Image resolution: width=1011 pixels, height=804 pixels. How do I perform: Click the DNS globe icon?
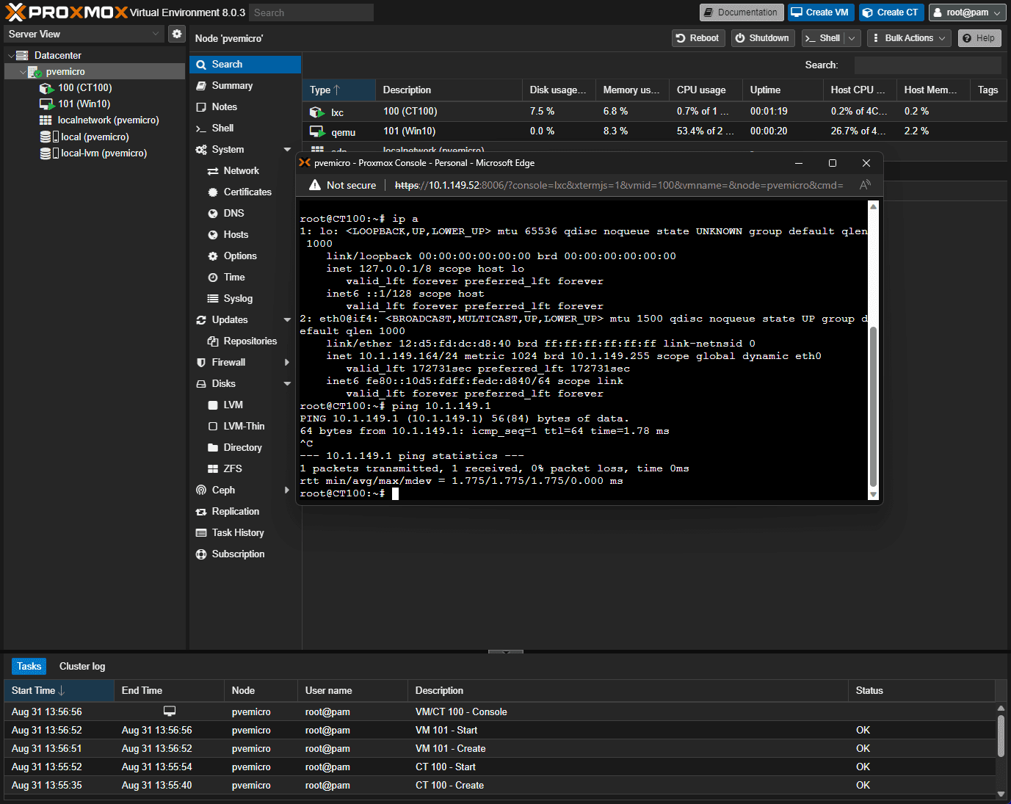[213, 213]
